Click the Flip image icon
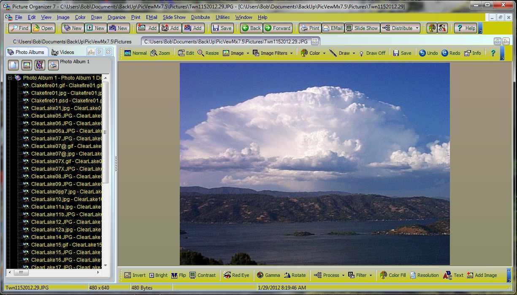Image resolution: width=517 pixels, height=295 pixels. [x=179, y=275]
